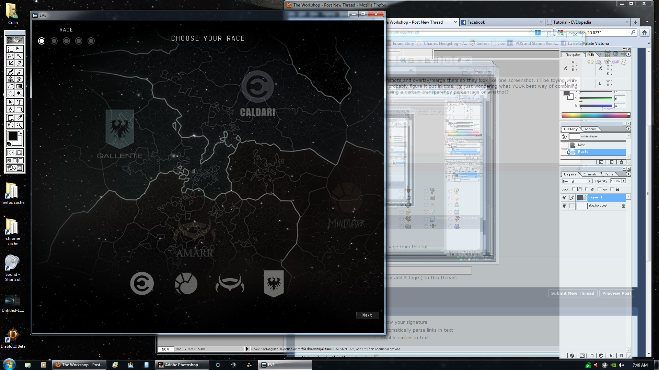Choose the Eraser tool
The width and height of the screenshot is (659, 370).
(11, 87)
